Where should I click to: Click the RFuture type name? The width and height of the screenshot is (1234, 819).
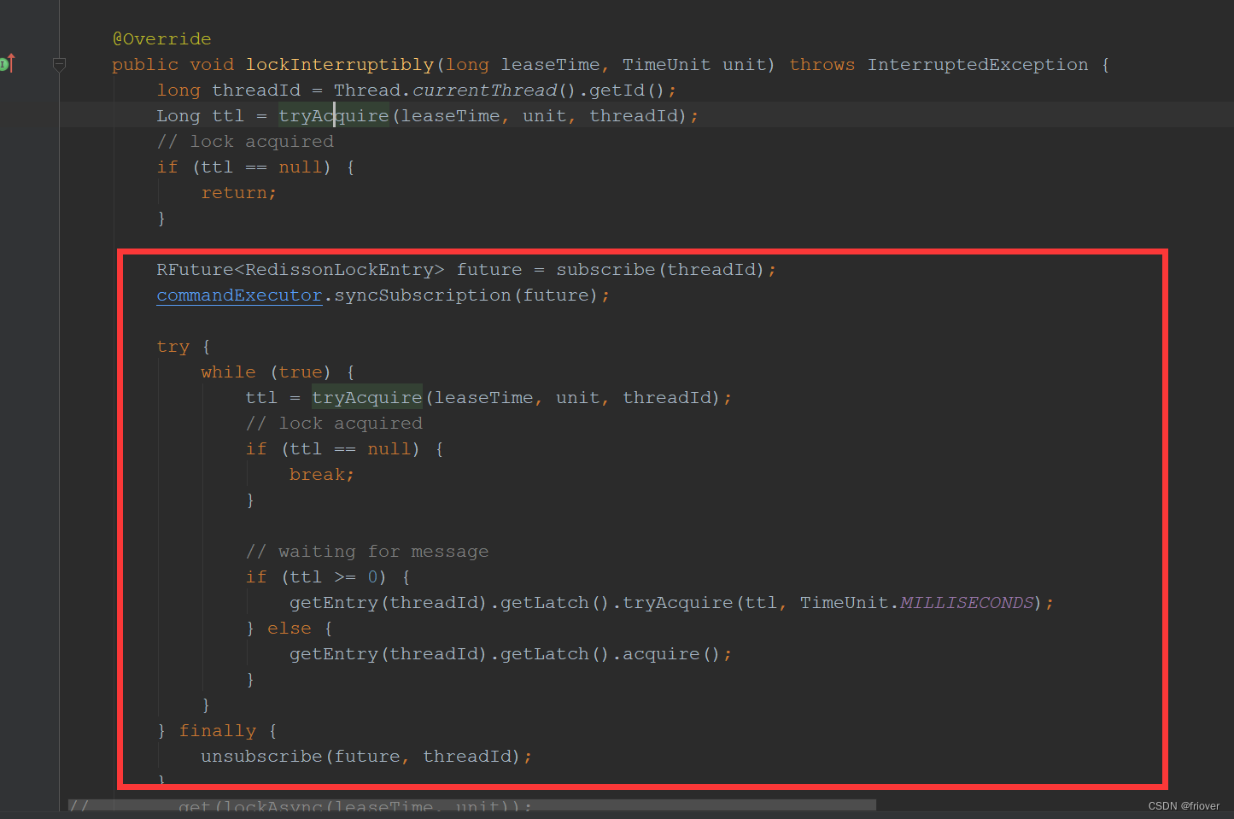(196, 270)
